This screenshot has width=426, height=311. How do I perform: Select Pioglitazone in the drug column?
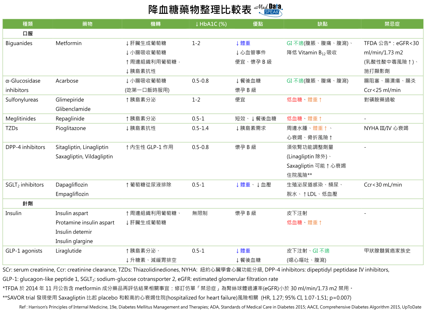pos(71,128)
